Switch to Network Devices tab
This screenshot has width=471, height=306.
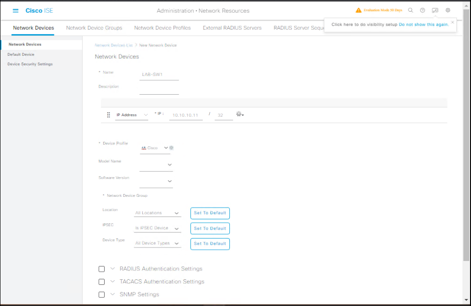(x=33, y=28)
